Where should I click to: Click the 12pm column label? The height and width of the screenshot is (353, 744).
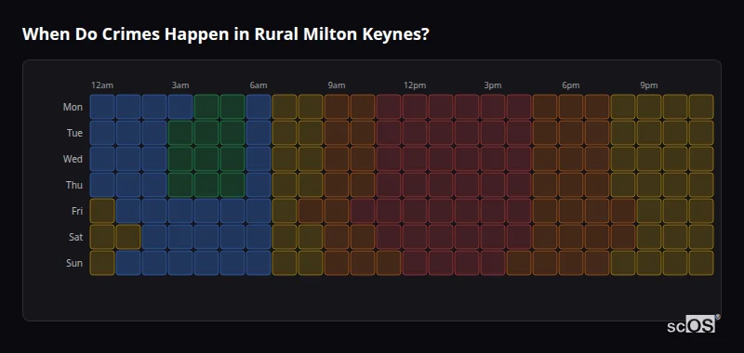point(415,85)
